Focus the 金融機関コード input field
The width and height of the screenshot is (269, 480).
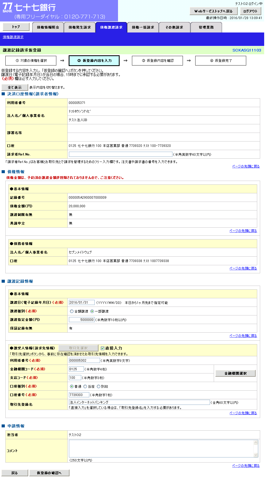coord(76,369)
